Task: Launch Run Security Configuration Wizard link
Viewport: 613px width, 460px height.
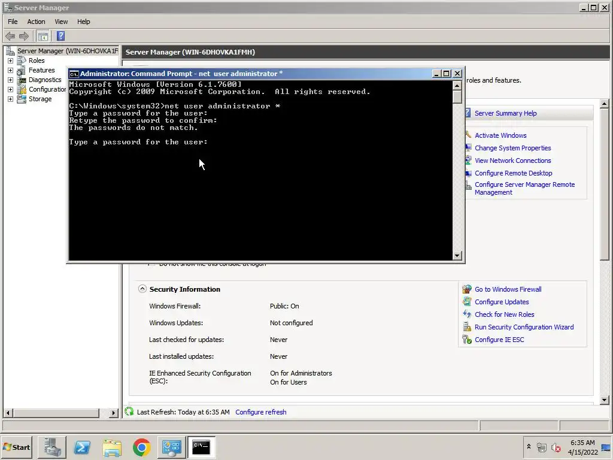Action: (x=524, y=327)
